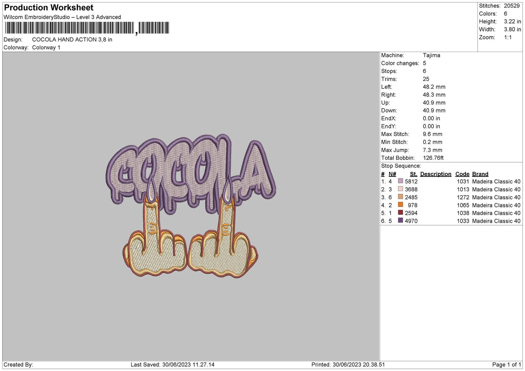Click the Color changes value 5

(x=425, y=63)
